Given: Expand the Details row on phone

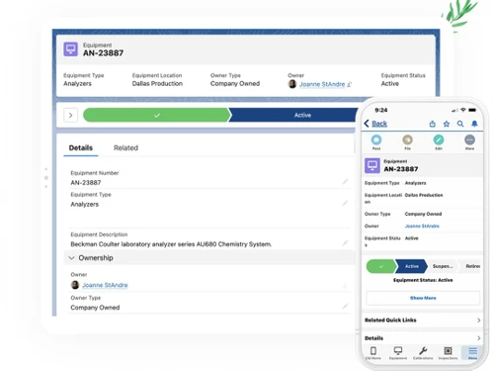Looking at the screenshot, I should point(423,338).
